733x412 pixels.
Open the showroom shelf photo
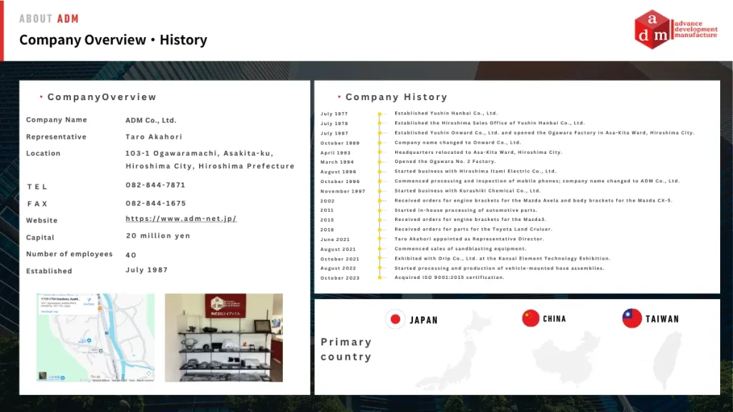click(x=223, y=337)
